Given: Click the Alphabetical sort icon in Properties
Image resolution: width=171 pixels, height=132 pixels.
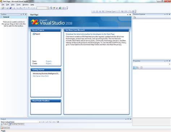Looking at the screenshot, I should coord(137,67).
